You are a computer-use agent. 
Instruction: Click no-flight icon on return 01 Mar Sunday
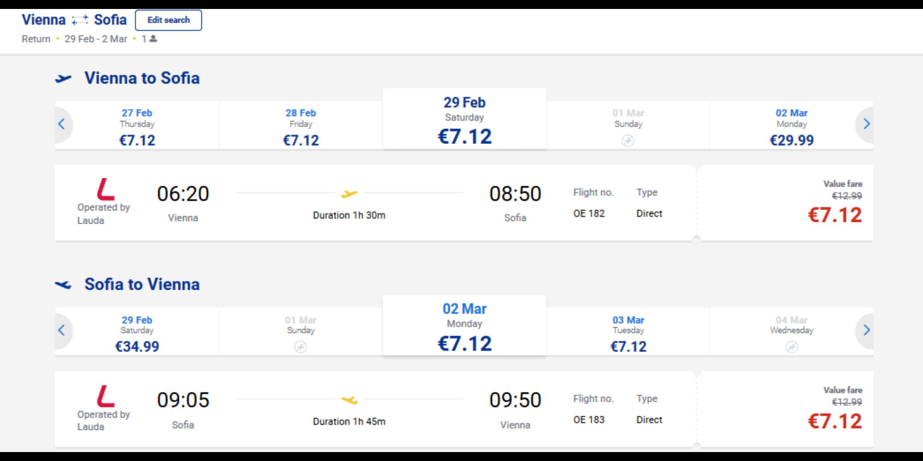tap(300, 347)
